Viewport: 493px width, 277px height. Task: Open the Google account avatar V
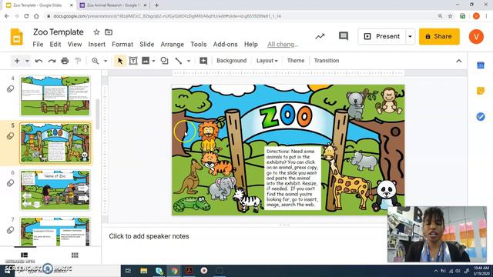476,36
